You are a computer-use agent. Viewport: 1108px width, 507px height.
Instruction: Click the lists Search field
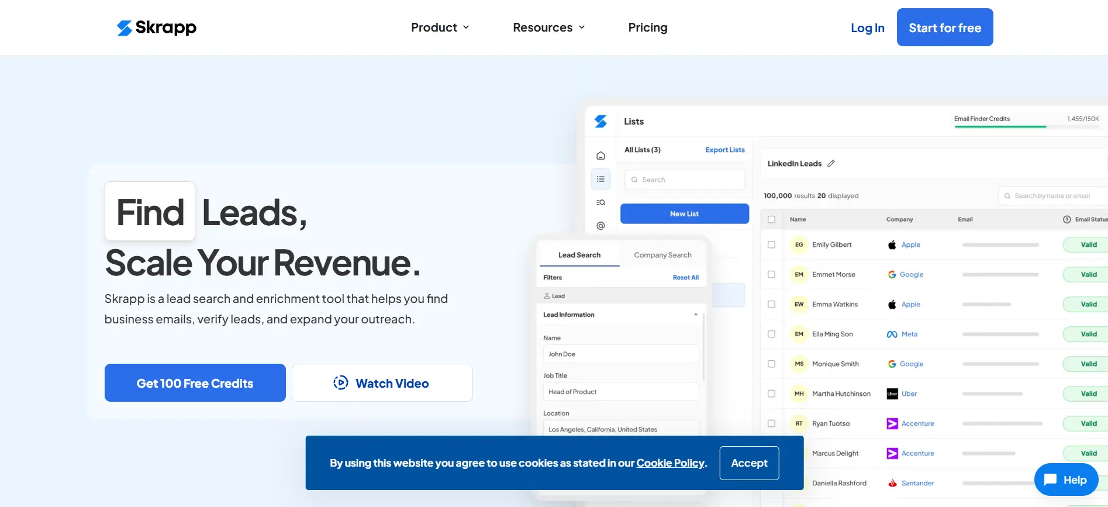685,180
